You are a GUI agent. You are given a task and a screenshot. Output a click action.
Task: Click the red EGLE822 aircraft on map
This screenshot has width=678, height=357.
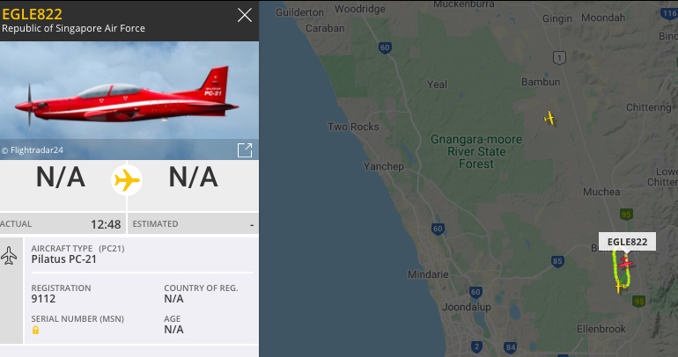coord(625,262)
